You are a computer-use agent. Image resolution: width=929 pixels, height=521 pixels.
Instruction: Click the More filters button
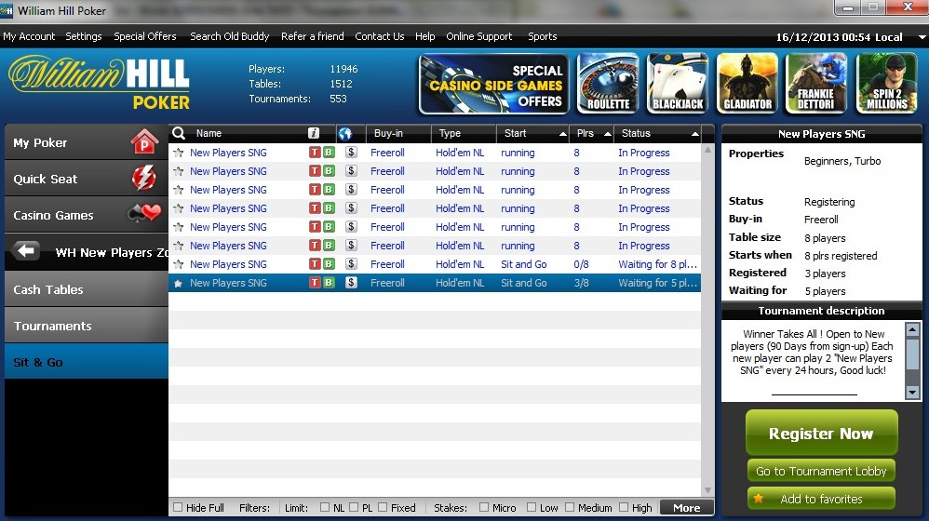click(x=687, y=507)
